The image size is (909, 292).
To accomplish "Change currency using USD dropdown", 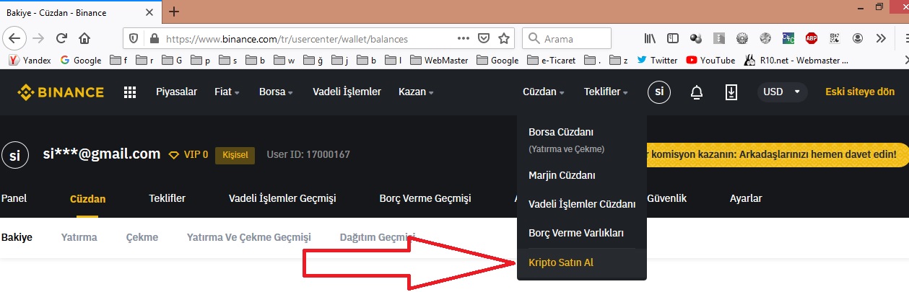I will click(x=782, y=92).
